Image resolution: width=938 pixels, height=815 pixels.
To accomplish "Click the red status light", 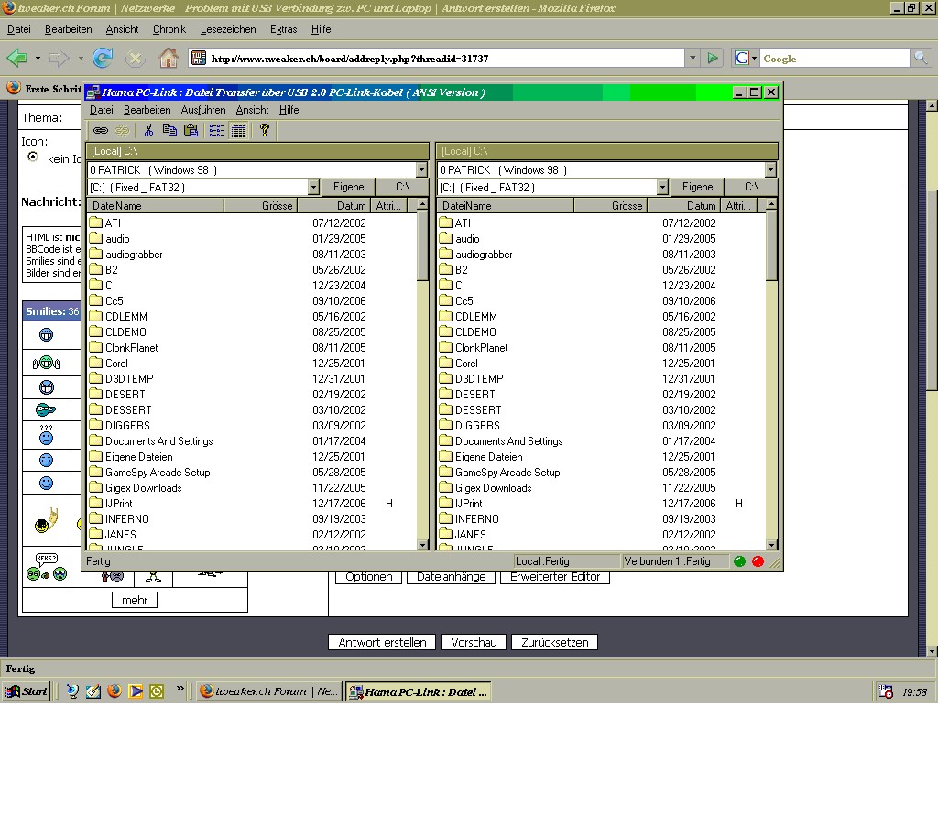I will 758,560.
